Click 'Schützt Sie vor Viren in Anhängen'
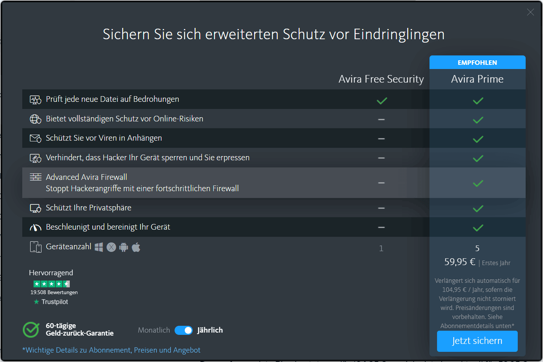Image resolution: width=543 pixels, height=362 pixels. (104, 138)
